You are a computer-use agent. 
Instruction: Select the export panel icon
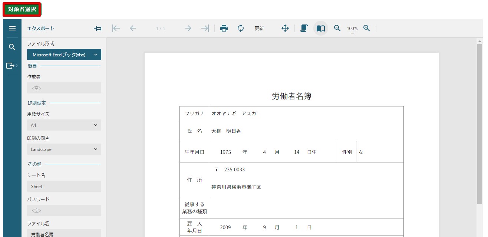click(x=12, y=66)
